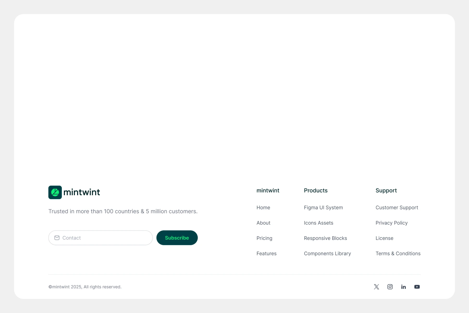Open the License link

384,238
